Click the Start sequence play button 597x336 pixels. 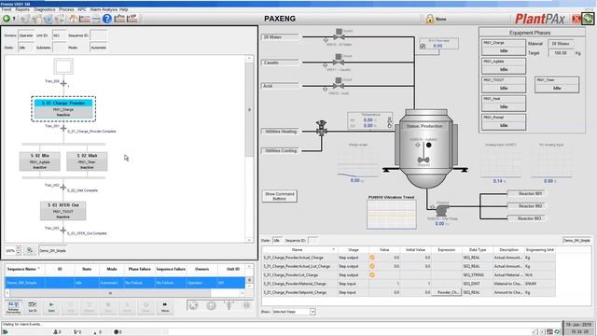tap(51, 306)
